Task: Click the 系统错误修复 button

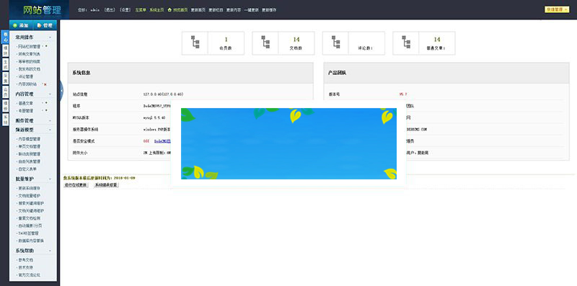Action: (106, 185)
